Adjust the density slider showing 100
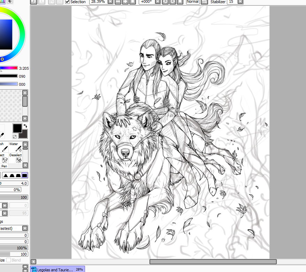The width and height of the screenshot is (306, 272). point(14,197)
